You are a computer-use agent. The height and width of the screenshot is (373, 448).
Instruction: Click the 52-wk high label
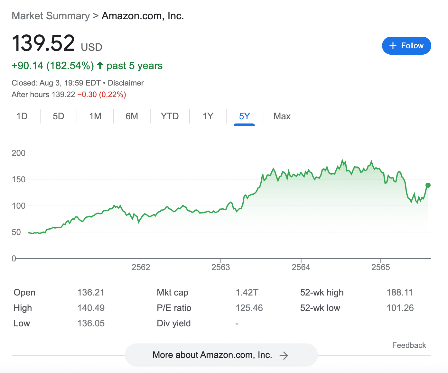click(322, 293)
